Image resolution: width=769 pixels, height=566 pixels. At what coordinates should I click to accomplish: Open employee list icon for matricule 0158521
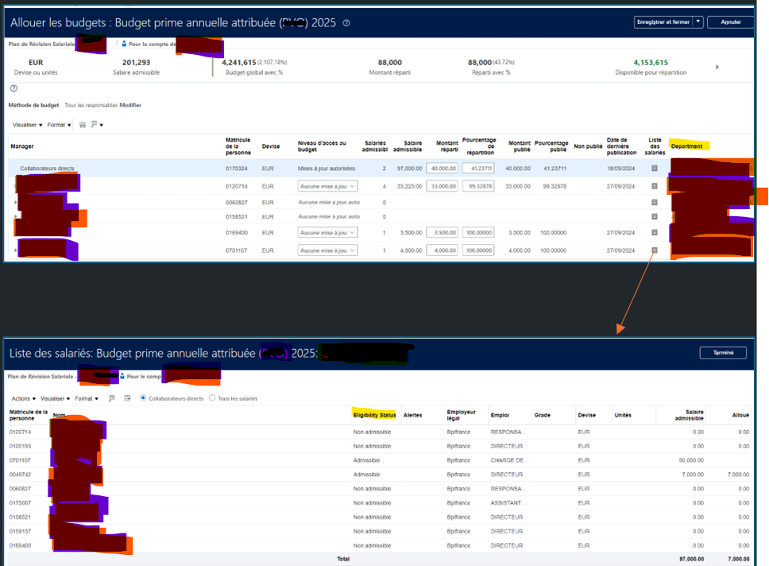(655, 216)
